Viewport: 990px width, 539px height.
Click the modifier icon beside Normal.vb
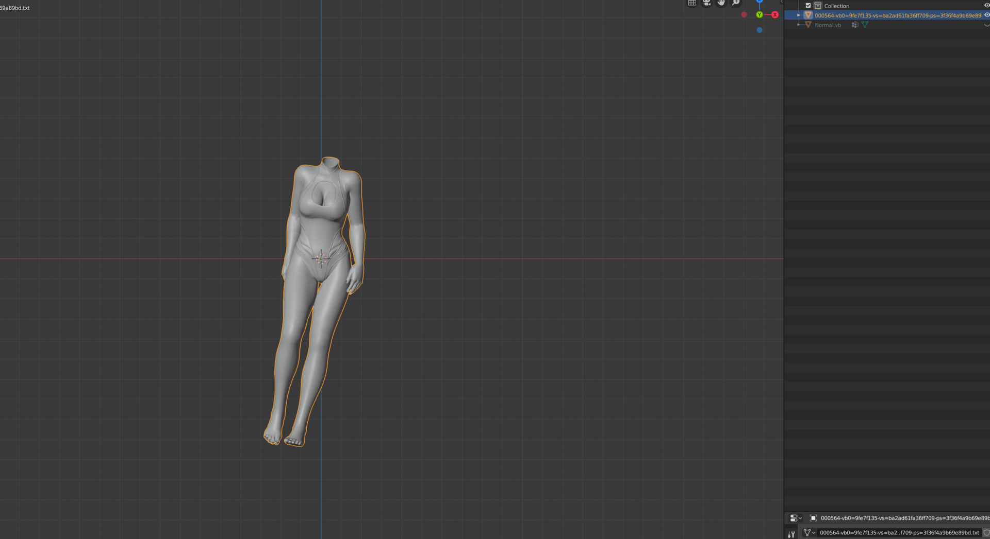[x=855, y=25]
